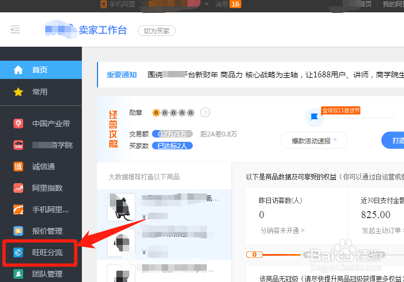Open the 首页 sidebar menu item
The height and width of the screenshot is (282, 404).
point(41,70)
